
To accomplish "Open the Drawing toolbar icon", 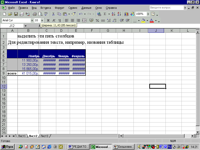I will (132, 14).
